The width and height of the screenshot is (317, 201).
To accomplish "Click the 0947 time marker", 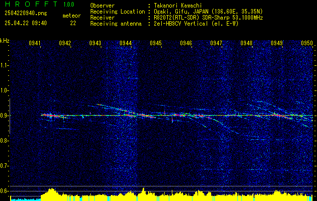I will click(x=216, y=43).
